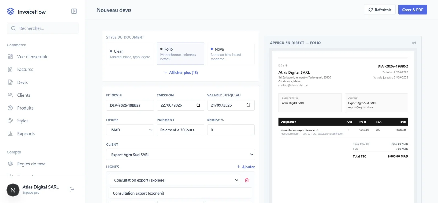Screen dimensions: 438x203
Task: Click the Nouveau devis page title
Action: coord(114,10)
